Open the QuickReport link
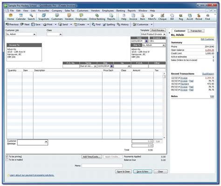 (x=208, y=74)
